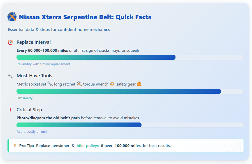
Task: Click the lightbulb Pro Tip icon
Action: (14, 145)
